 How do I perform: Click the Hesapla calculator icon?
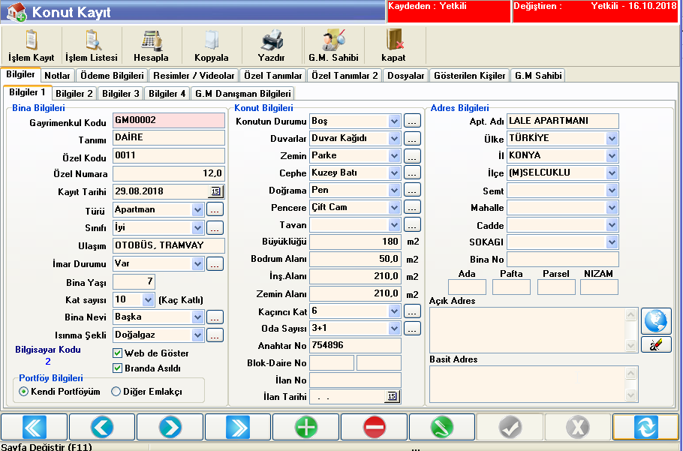click(x=151, y=46)
